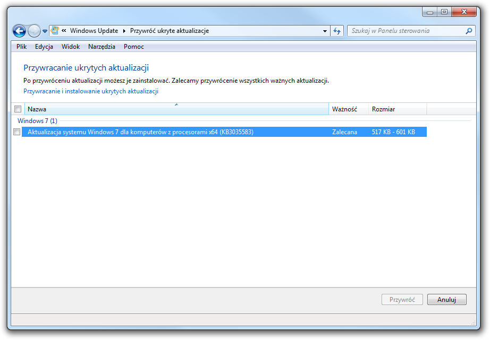Select 'Przywróć ukryte aktualizacje' breadcrumb
The width and height of the screenshot is (490, 340).
(x=170, y=31)
